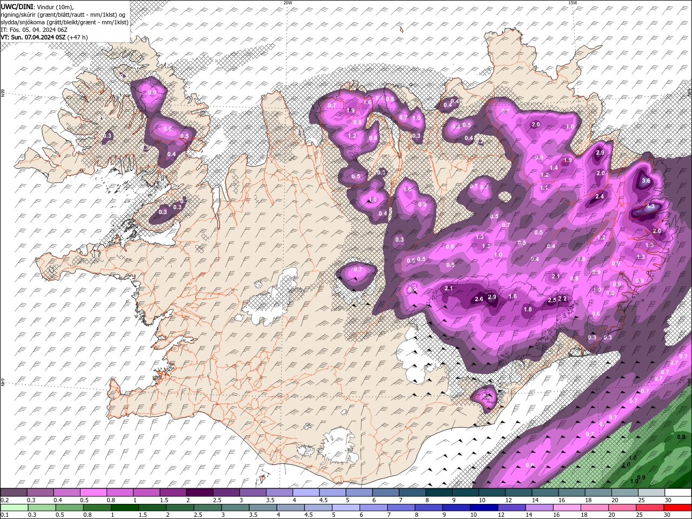This screenshot has height=519, width=692.
Task: Pick the 25 swatch in upper purple legend
Action: click(651, 493)
